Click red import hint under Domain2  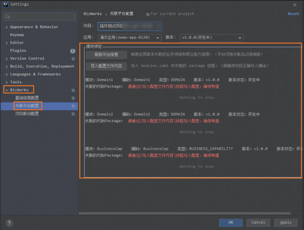pos(174,121)
